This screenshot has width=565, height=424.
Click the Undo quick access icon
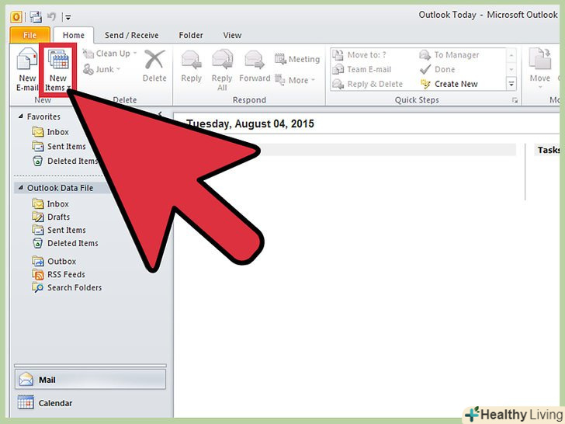click(x=52, y=16)
